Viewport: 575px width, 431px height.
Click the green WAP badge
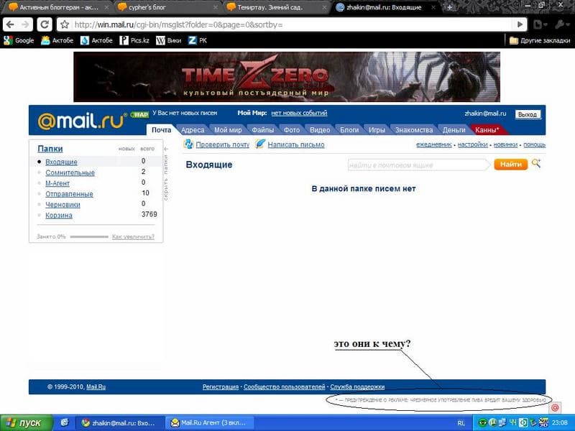[139, 114]
